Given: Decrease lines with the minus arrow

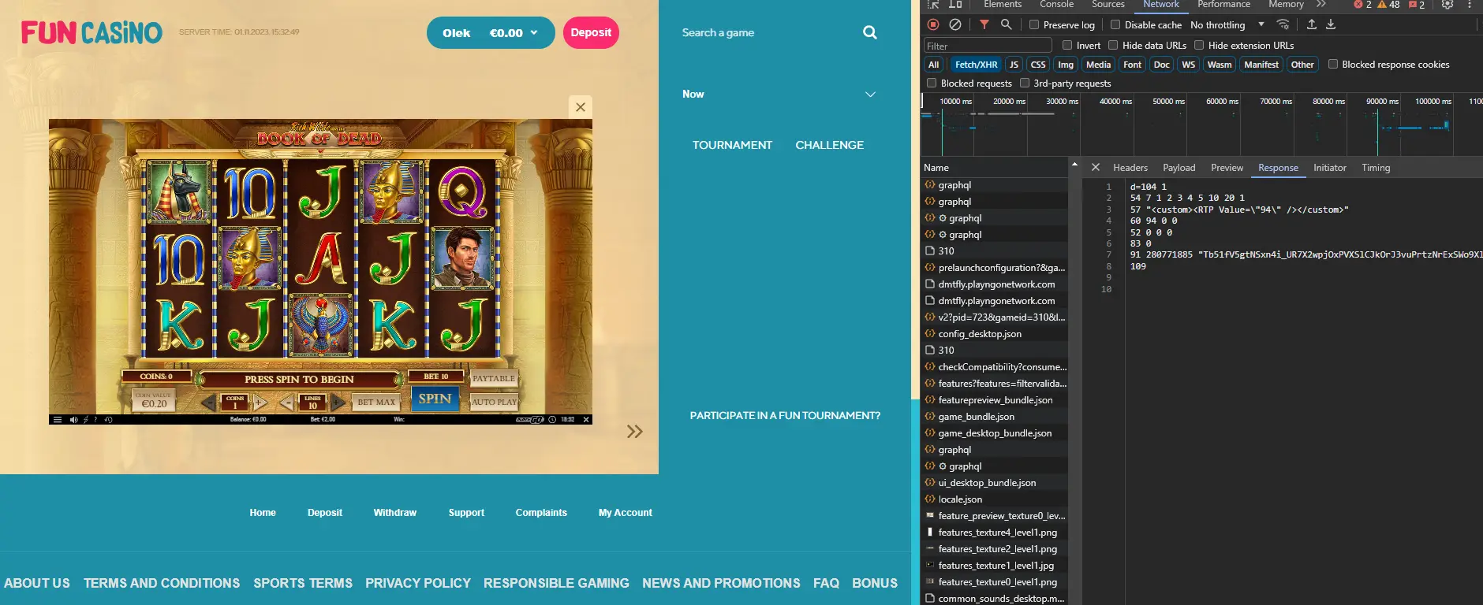Looking at the screenshot, I should [x=287, y=403].
